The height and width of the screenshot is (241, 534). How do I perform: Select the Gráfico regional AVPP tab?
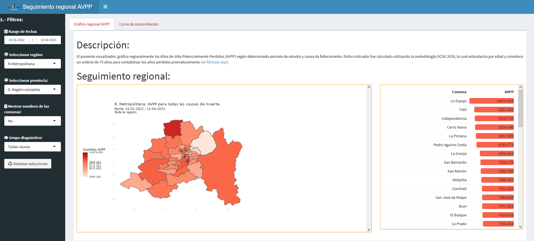pos(92,24)
